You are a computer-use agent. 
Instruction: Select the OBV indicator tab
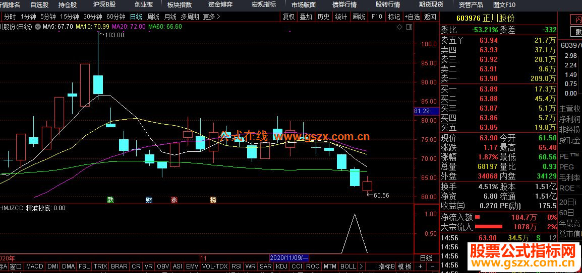(163, 266)
